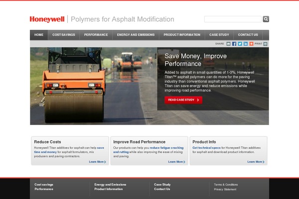The width and height of the screenshot is (299, 199).
Task: Open footer Energy and Emissions link
Action: (x=110, y=185)
